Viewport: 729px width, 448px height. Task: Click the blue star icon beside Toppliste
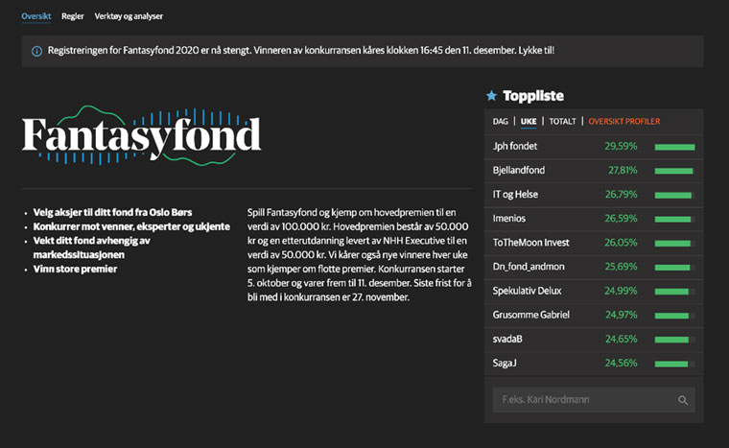point(491,96)
